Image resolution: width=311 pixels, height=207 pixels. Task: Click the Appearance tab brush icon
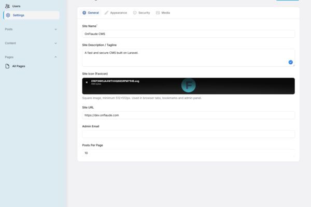point(106,12)
